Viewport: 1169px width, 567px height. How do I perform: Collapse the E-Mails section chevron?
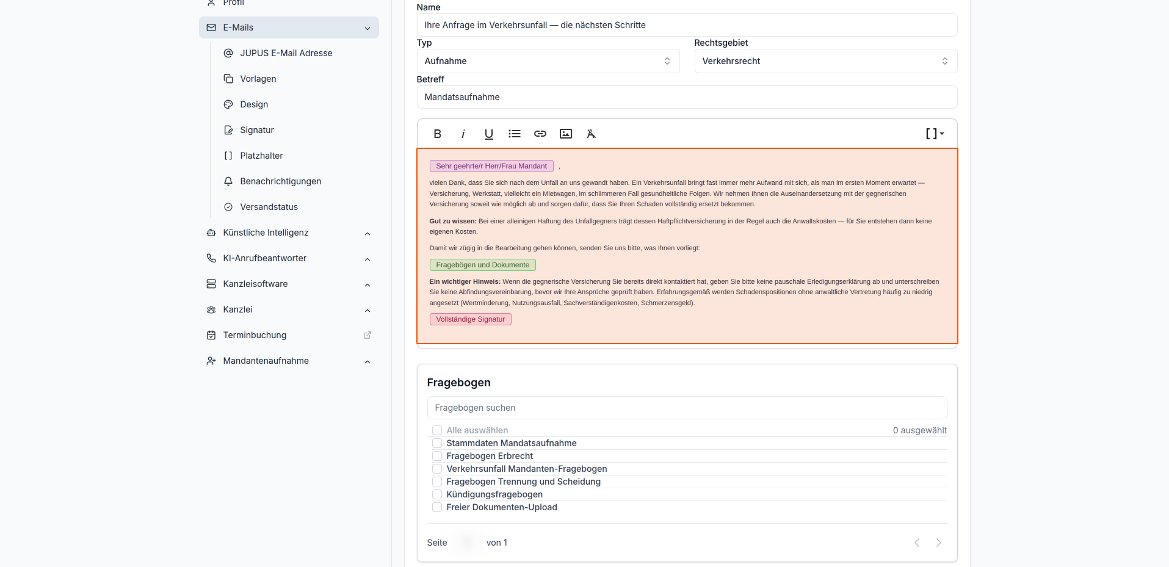click(x=367, y=28)
